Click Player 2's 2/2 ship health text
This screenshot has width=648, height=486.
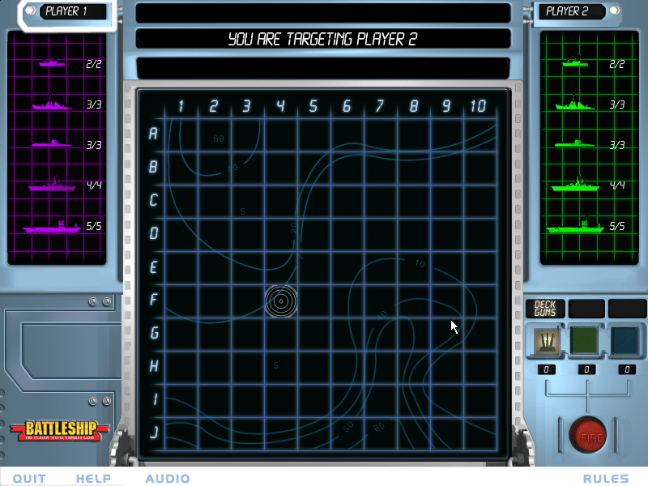pos(617,64)
